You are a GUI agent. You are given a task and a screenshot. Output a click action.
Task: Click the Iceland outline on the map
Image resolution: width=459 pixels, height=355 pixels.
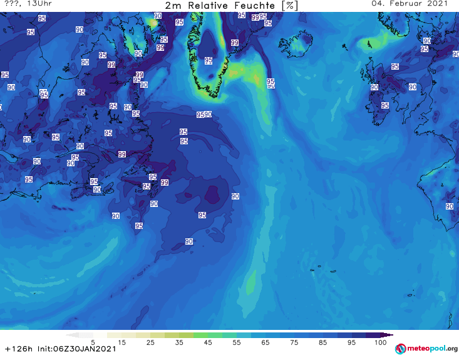pos(296,44)
